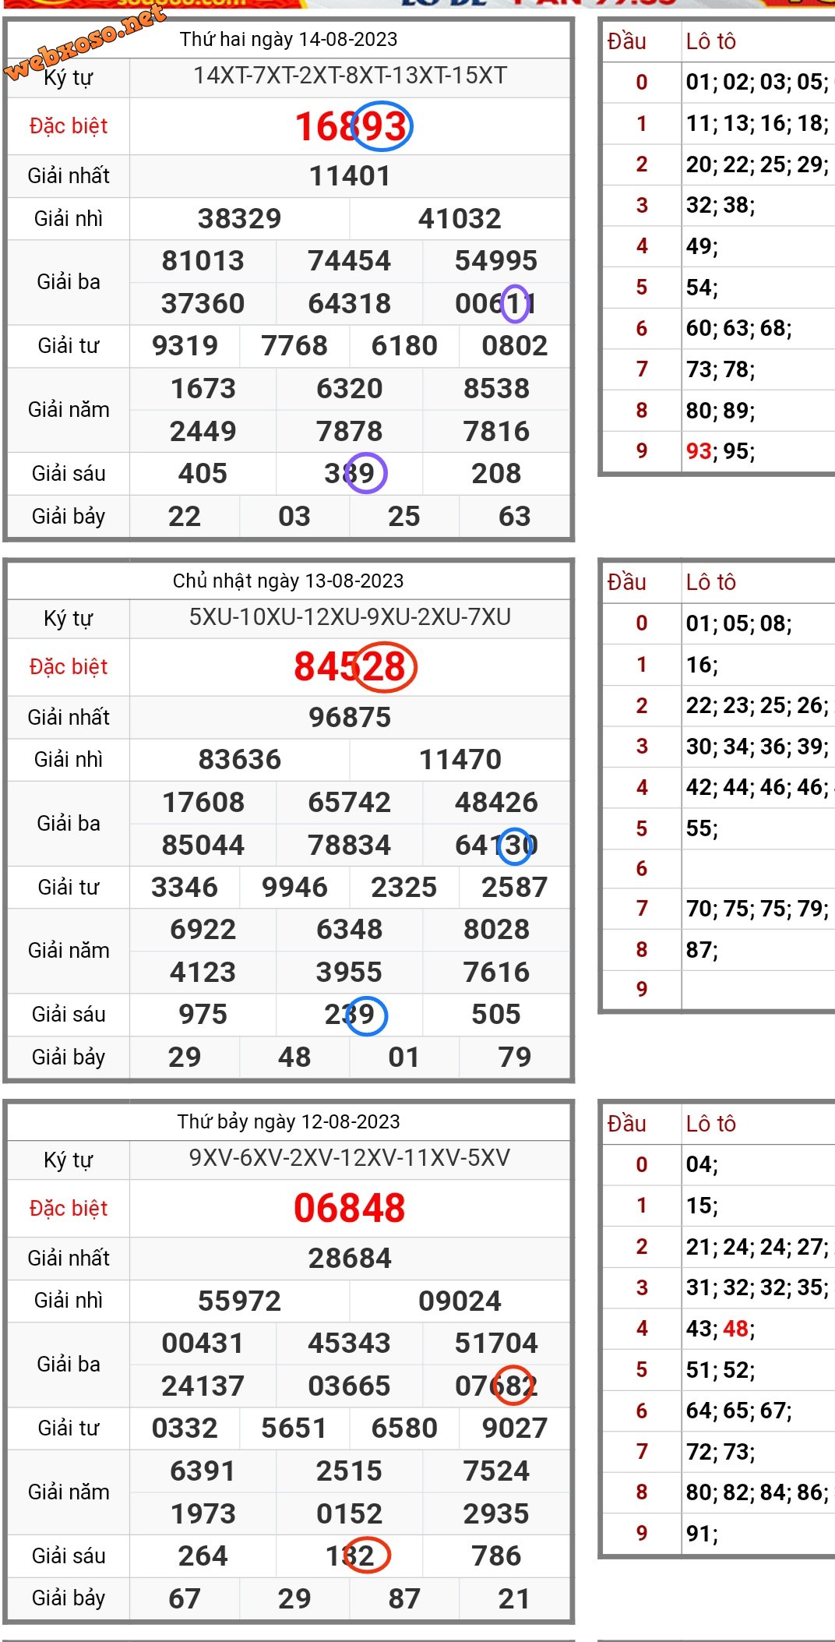Click lô tô row '43; 48;'
Viewport: 835px width, 1642px height.
click(x=720, y=1329)
